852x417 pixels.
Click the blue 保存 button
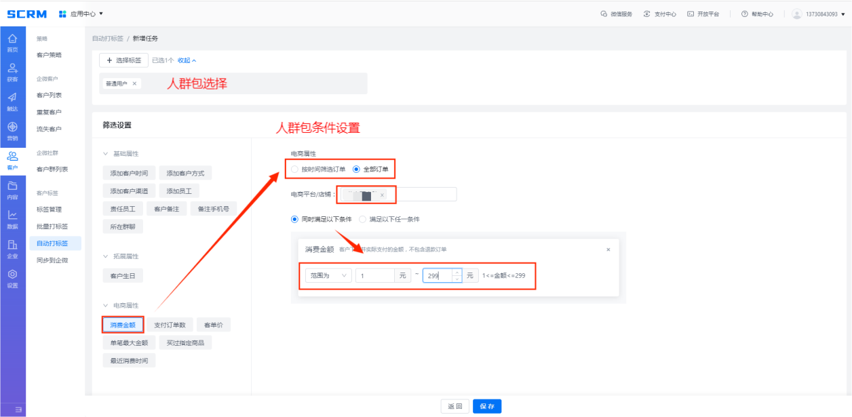tap(486, 406)
